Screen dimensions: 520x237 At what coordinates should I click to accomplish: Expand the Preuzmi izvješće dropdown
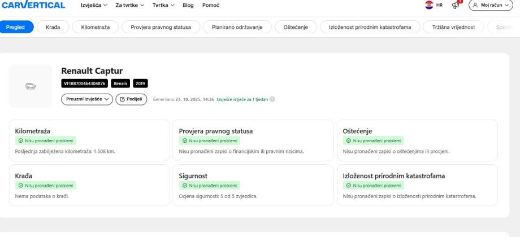[x=87, y=99]
